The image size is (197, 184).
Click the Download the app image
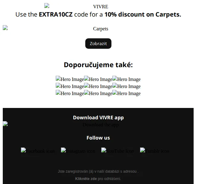tap(61, 125)
